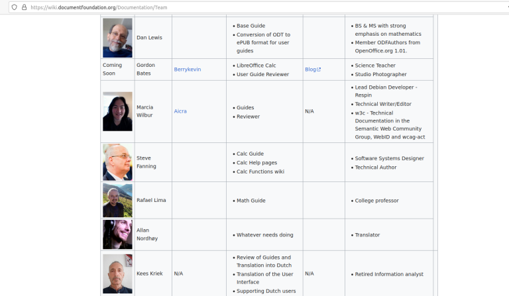
Task: Click the User Guide Reviewer item
Action: tap(262, 74)
